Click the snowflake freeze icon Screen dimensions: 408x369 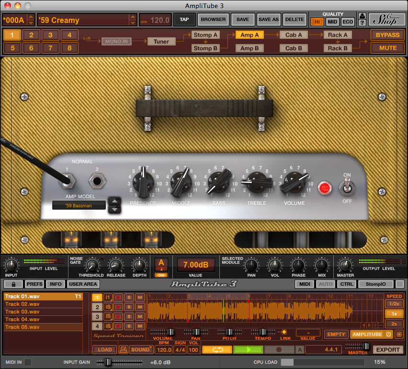(399, 335)
